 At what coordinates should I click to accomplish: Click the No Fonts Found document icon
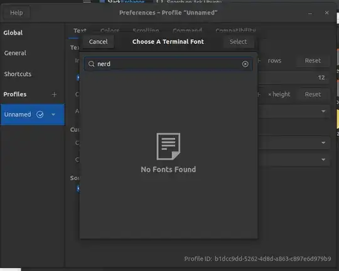pyautogui.click(x=168, y=147)
